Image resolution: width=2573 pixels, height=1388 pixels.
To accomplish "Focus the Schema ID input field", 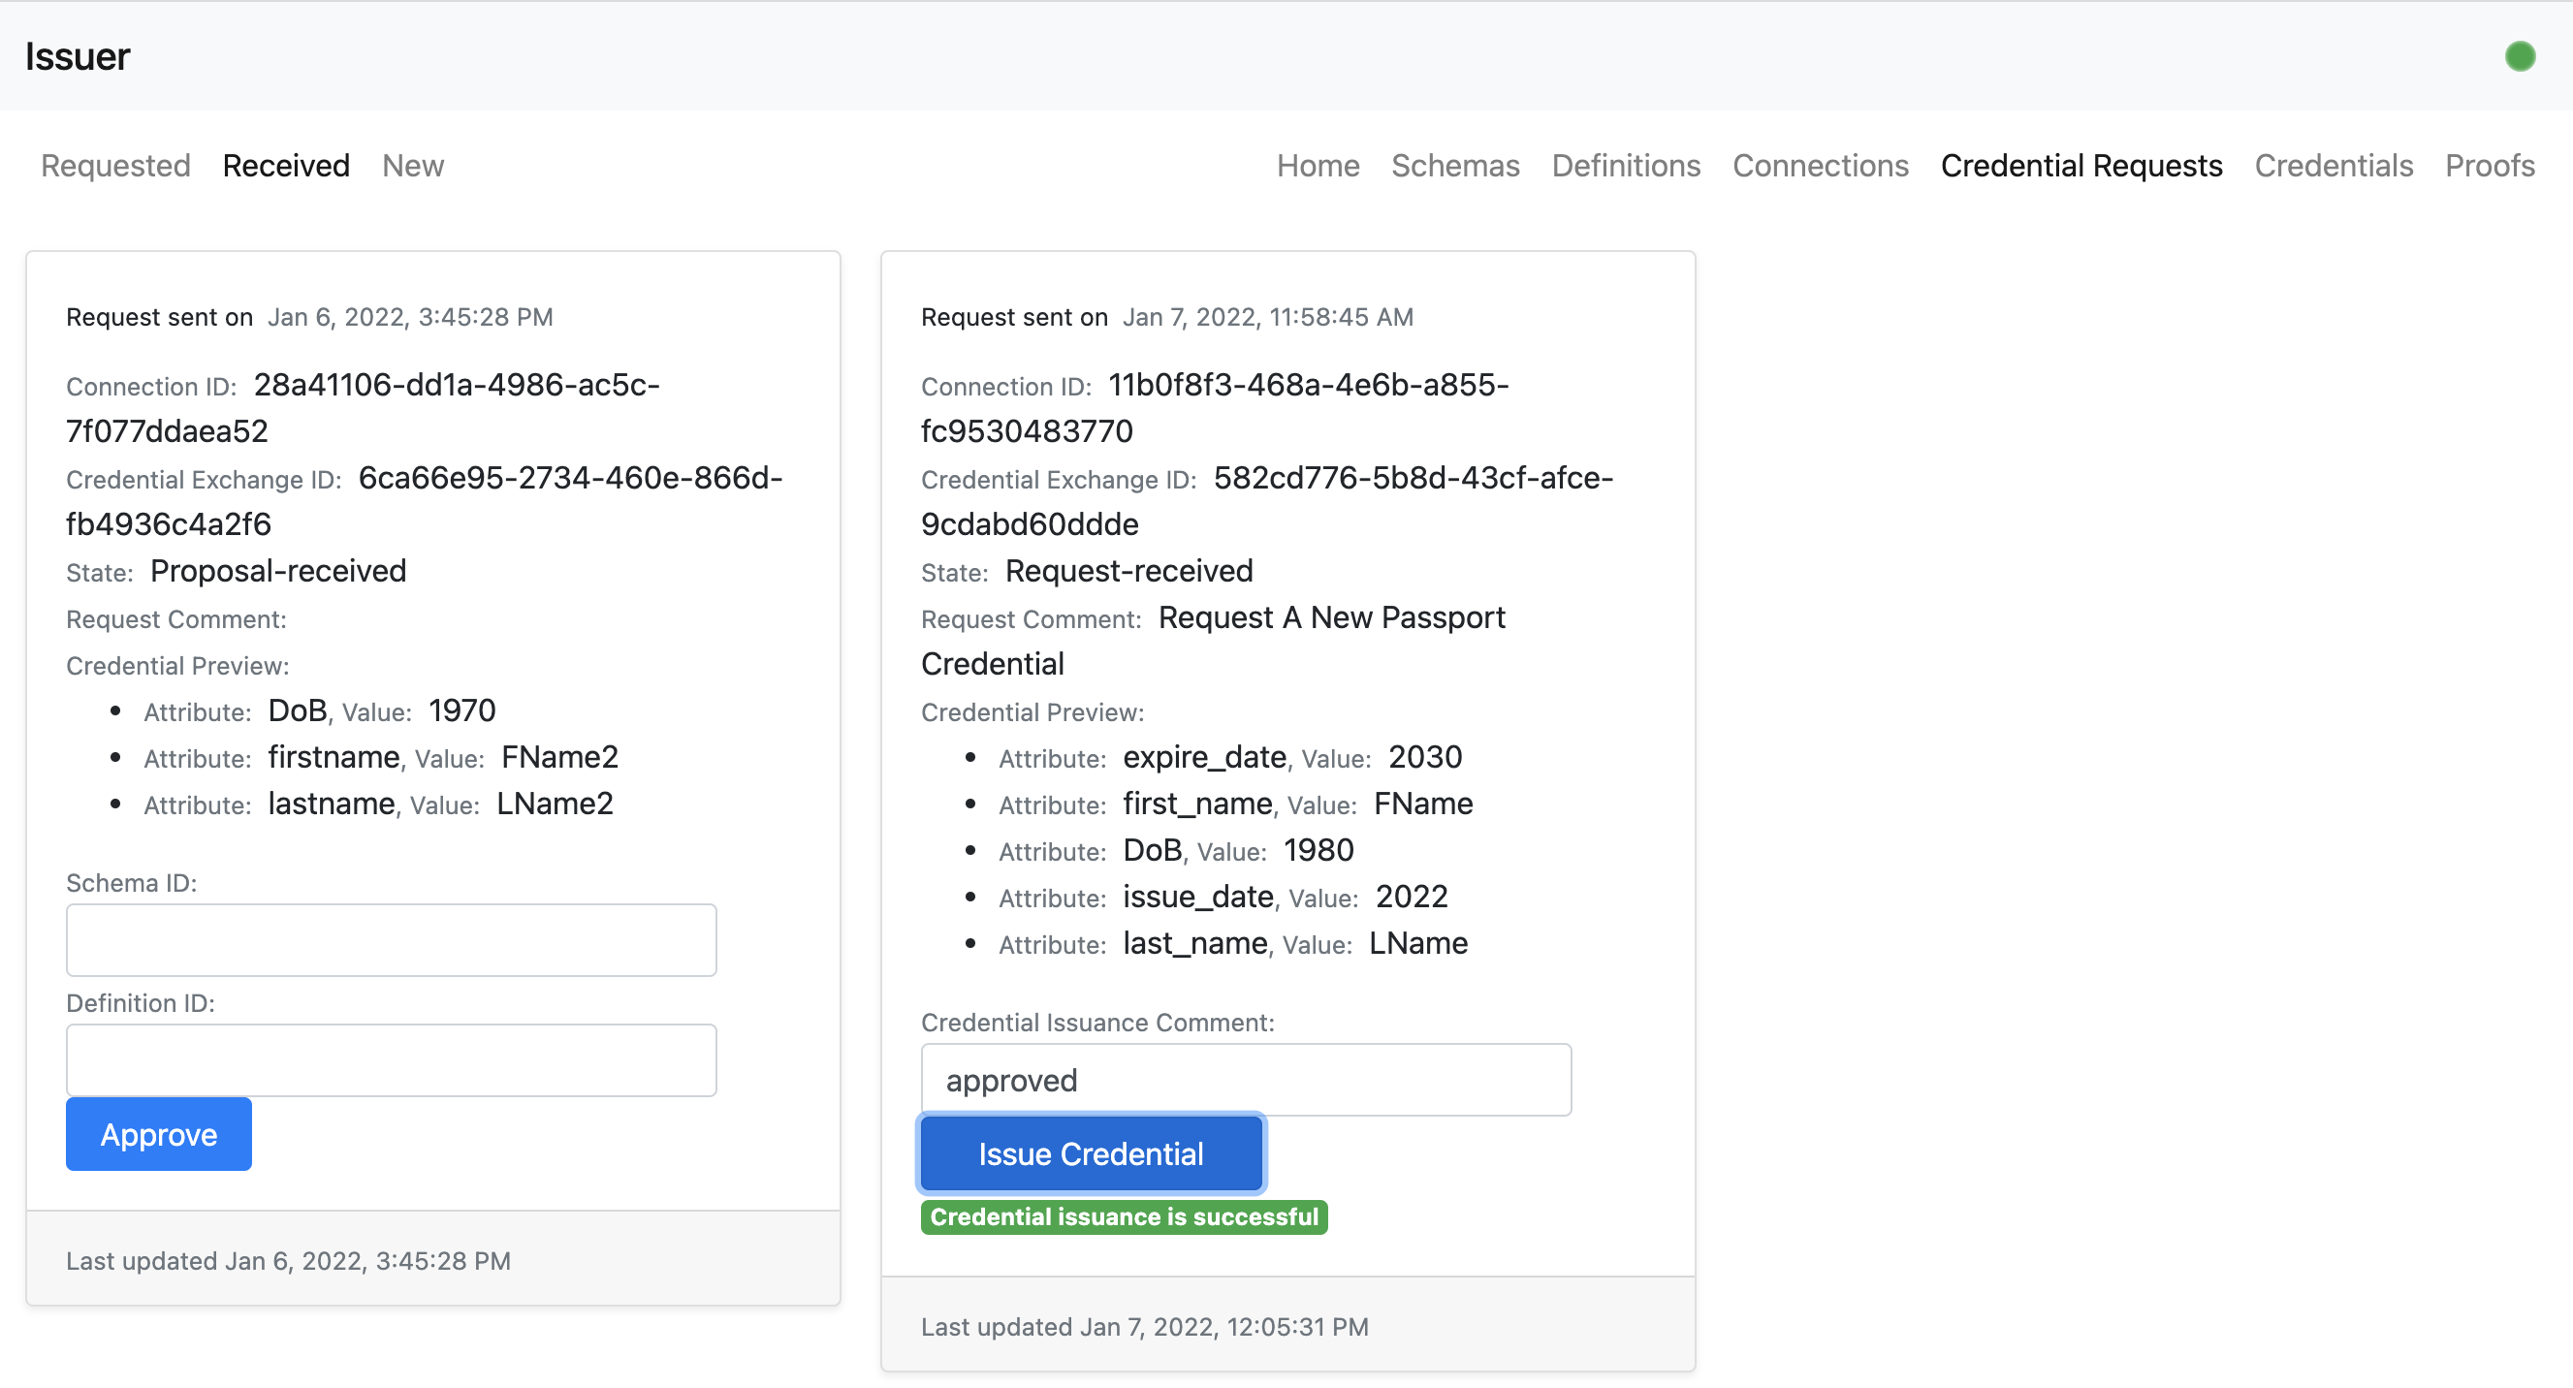I will click(391, 939).
